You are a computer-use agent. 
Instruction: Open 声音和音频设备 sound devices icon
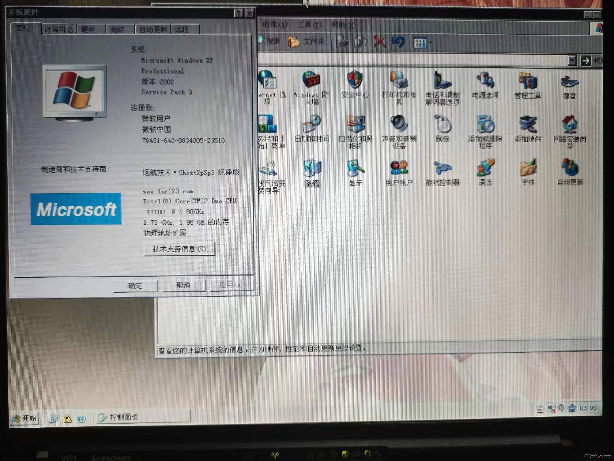399,132
